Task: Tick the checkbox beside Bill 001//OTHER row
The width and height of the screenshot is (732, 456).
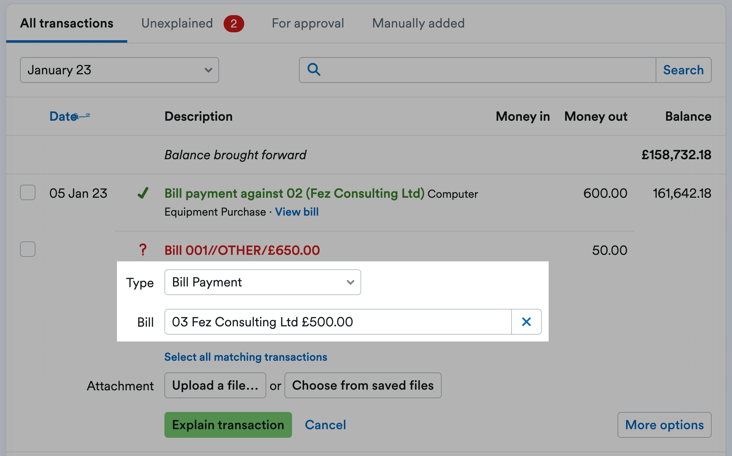Action: point(28,250)
